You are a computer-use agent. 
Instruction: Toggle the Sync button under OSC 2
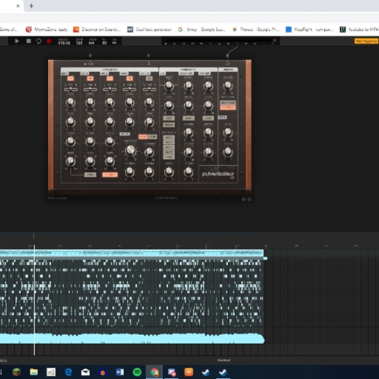pyautogui.click(x=90, y=174)
